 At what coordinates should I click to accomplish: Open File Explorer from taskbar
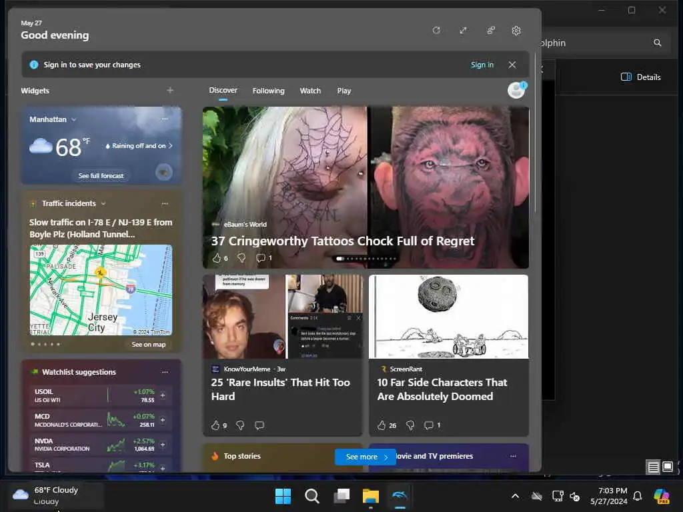(x=371, y=496)
